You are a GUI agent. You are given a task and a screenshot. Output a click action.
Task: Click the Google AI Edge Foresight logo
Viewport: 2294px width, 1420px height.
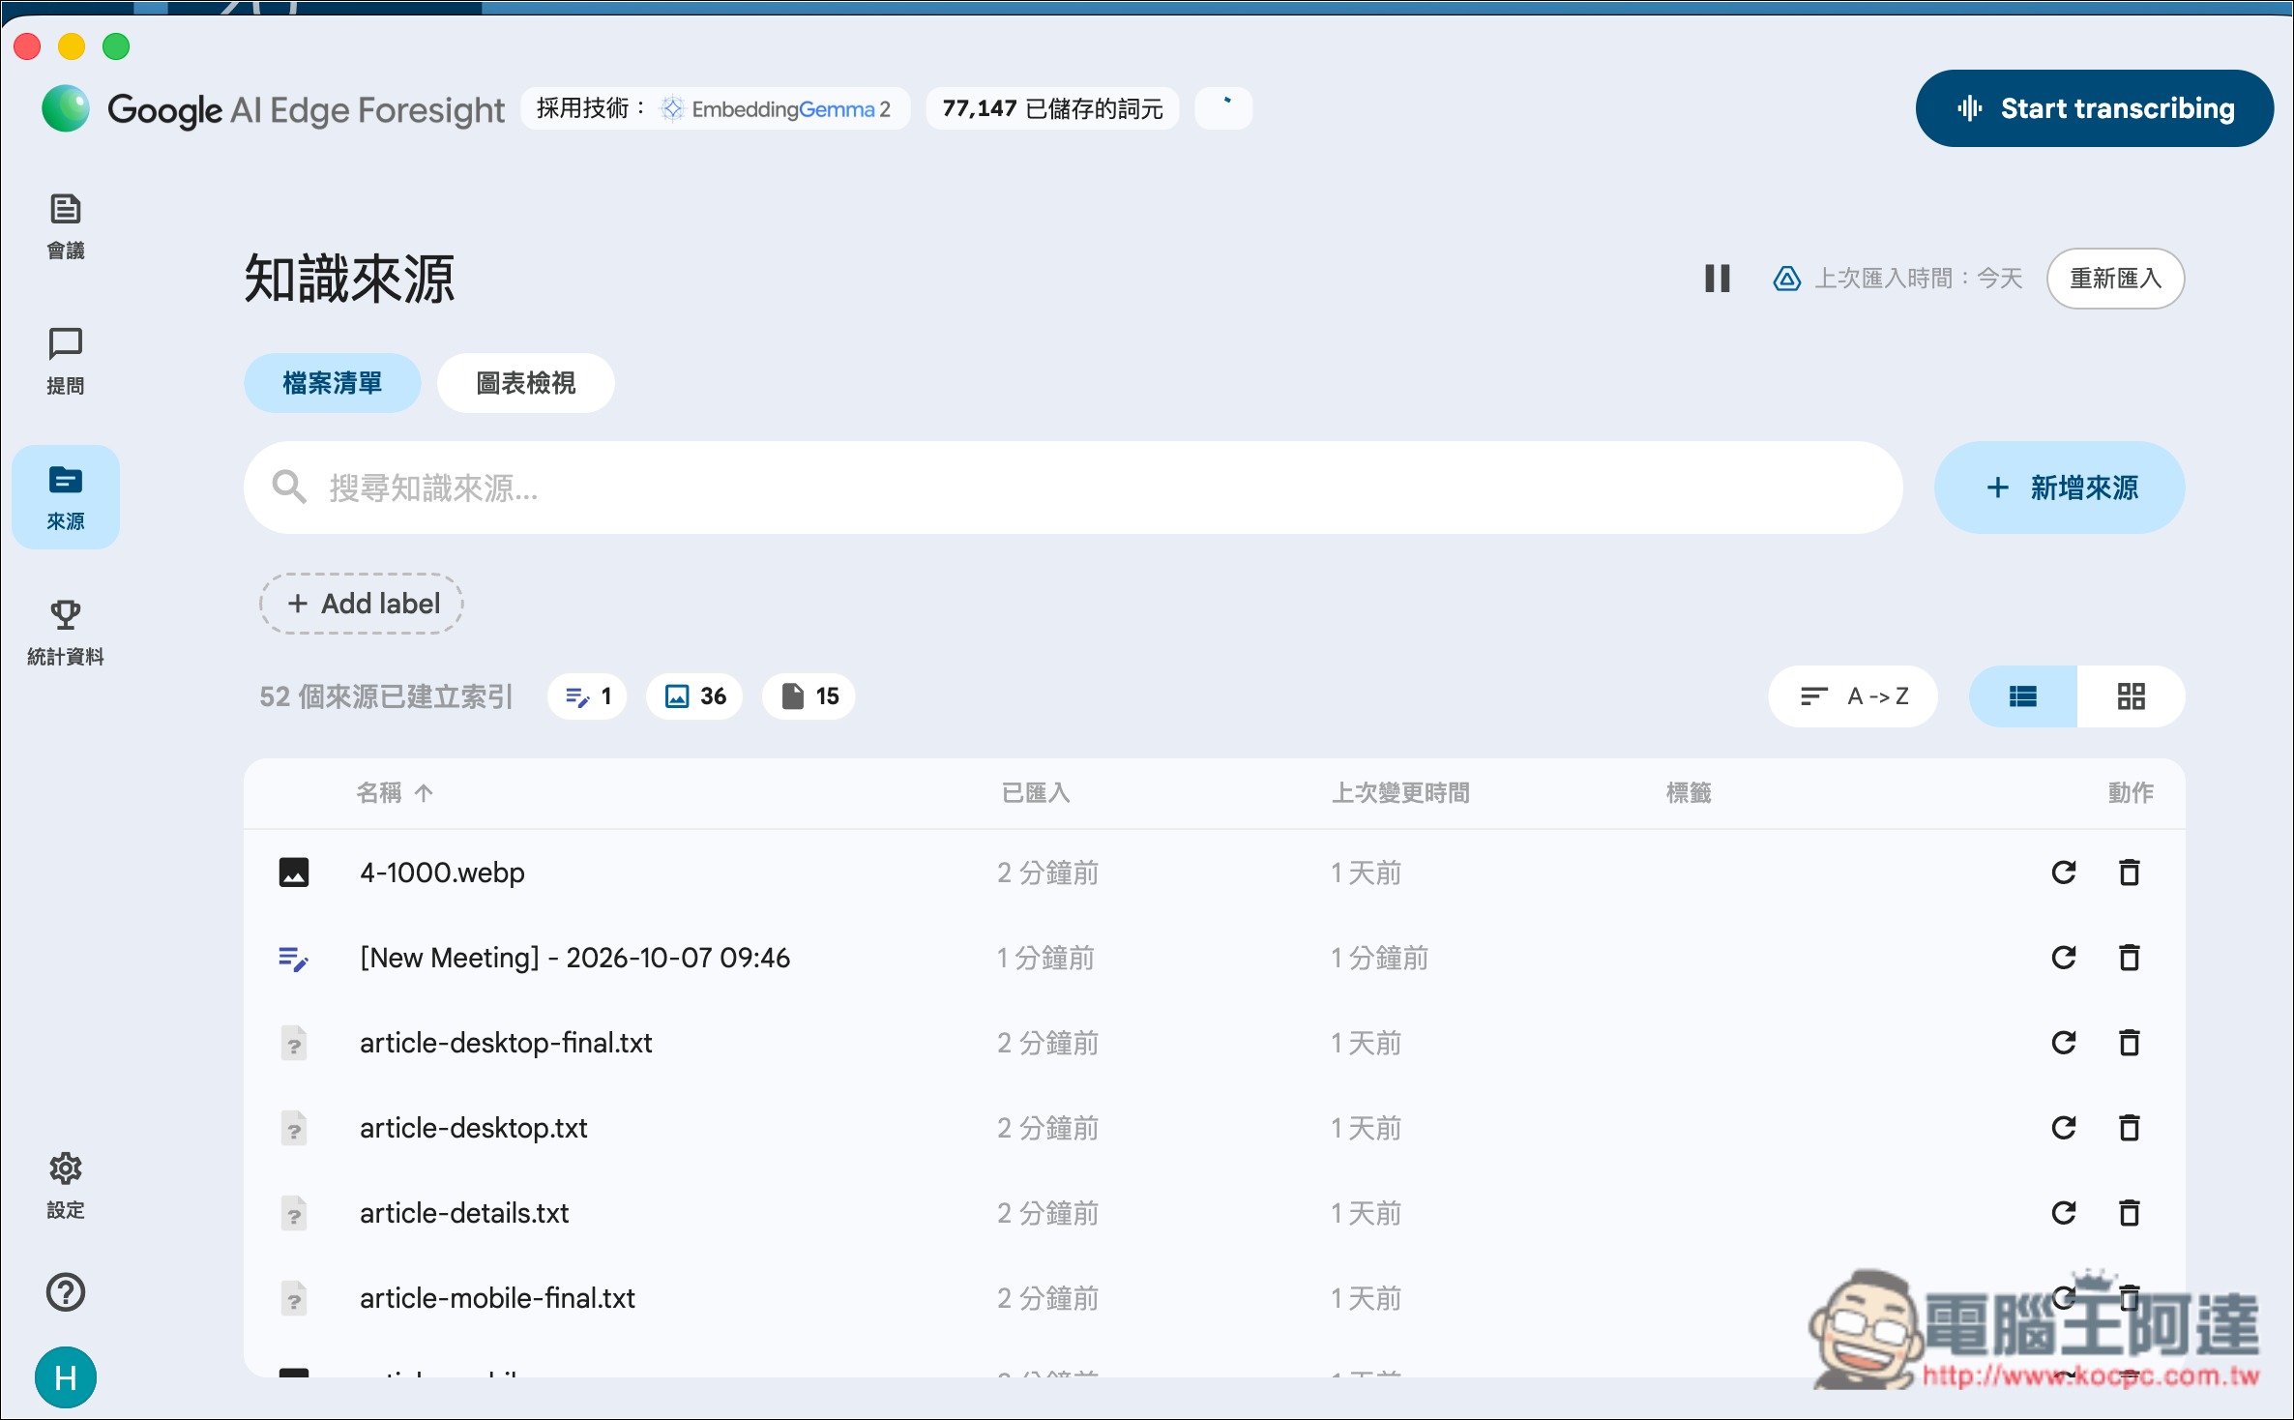(x=273, y=109)
